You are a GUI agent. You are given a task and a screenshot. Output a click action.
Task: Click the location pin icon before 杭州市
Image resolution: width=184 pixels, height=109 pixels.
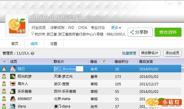(x=33, y=34)
